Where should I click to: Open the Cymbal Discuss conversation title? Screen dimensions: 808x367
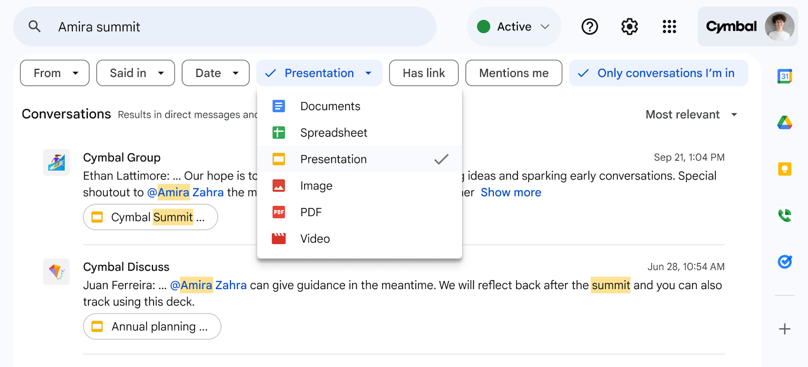(x=126, y=267)
